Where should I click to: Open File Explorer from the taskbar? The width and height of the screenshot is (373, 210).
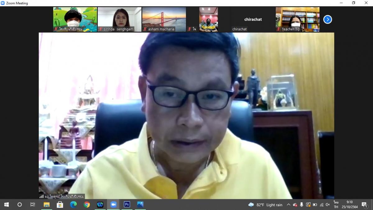coord(47,204)
